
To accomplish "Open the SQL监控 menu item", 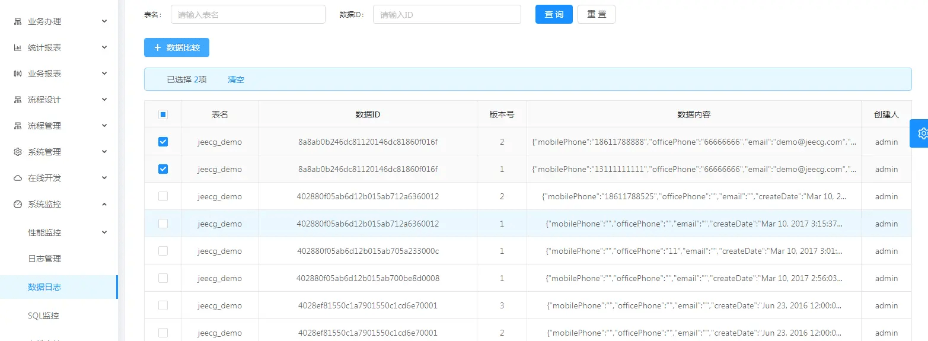I will pos(43,315).
